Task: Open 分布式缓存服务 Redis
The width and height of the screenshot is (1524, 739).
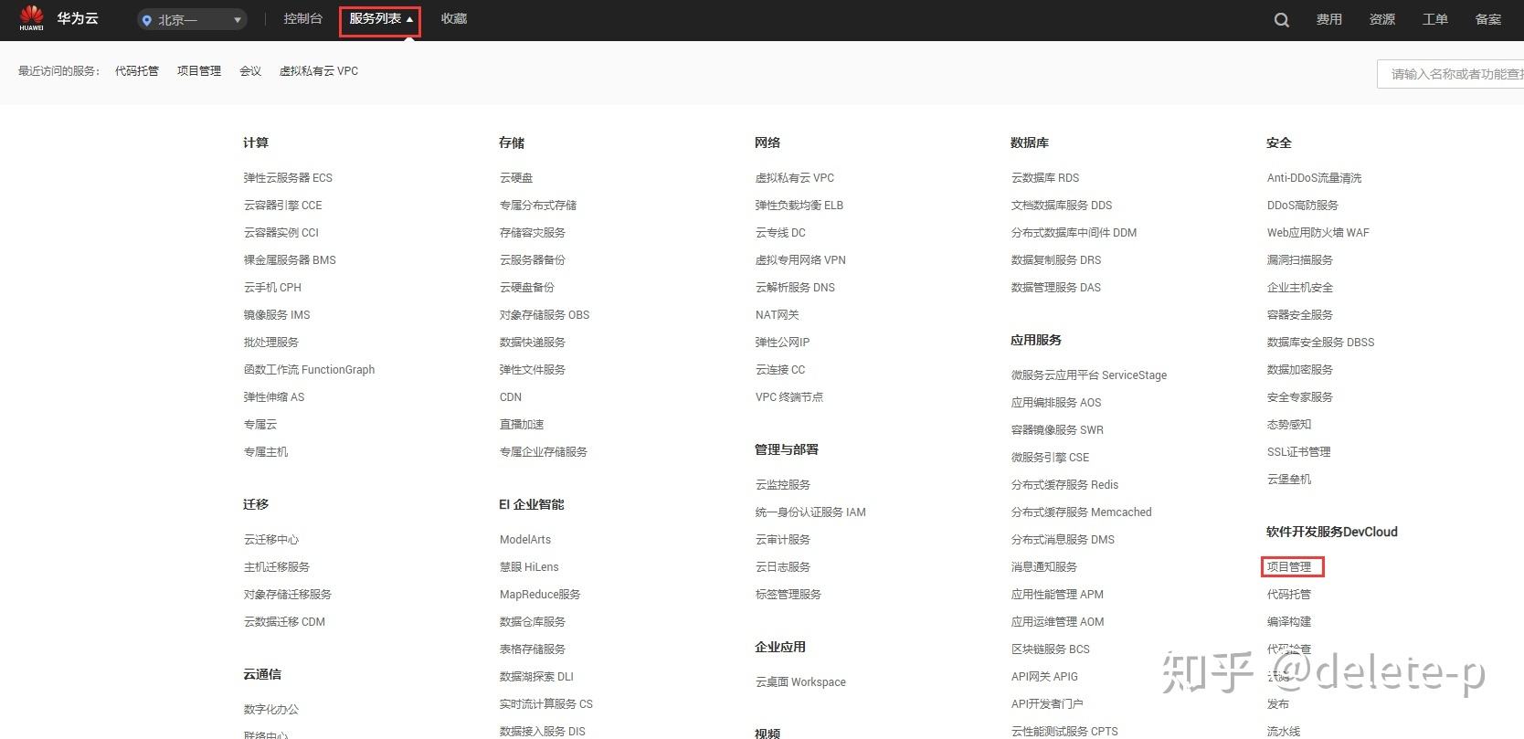Action: point(1064,485)
